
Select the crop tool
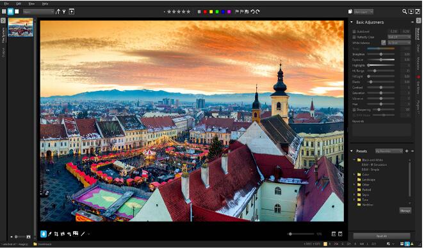pyautogui.click(x=56, y=234)
